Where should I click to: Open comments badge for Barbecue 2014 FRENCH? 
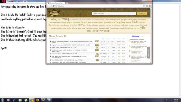pyautogui.click(x=98, y=54)
